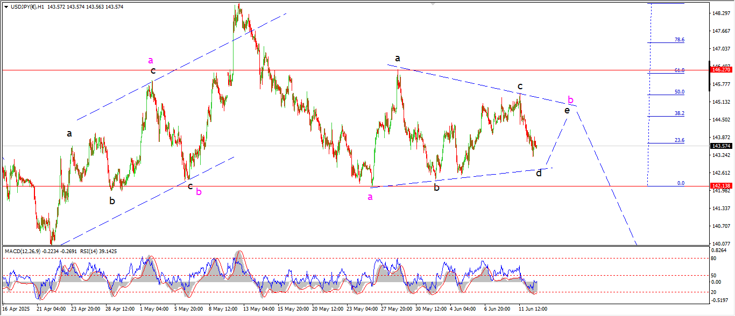This screenshot has width=735, height=316.
Task: Select the Fibonacci 50.0 level label
Action: (679, 92)
